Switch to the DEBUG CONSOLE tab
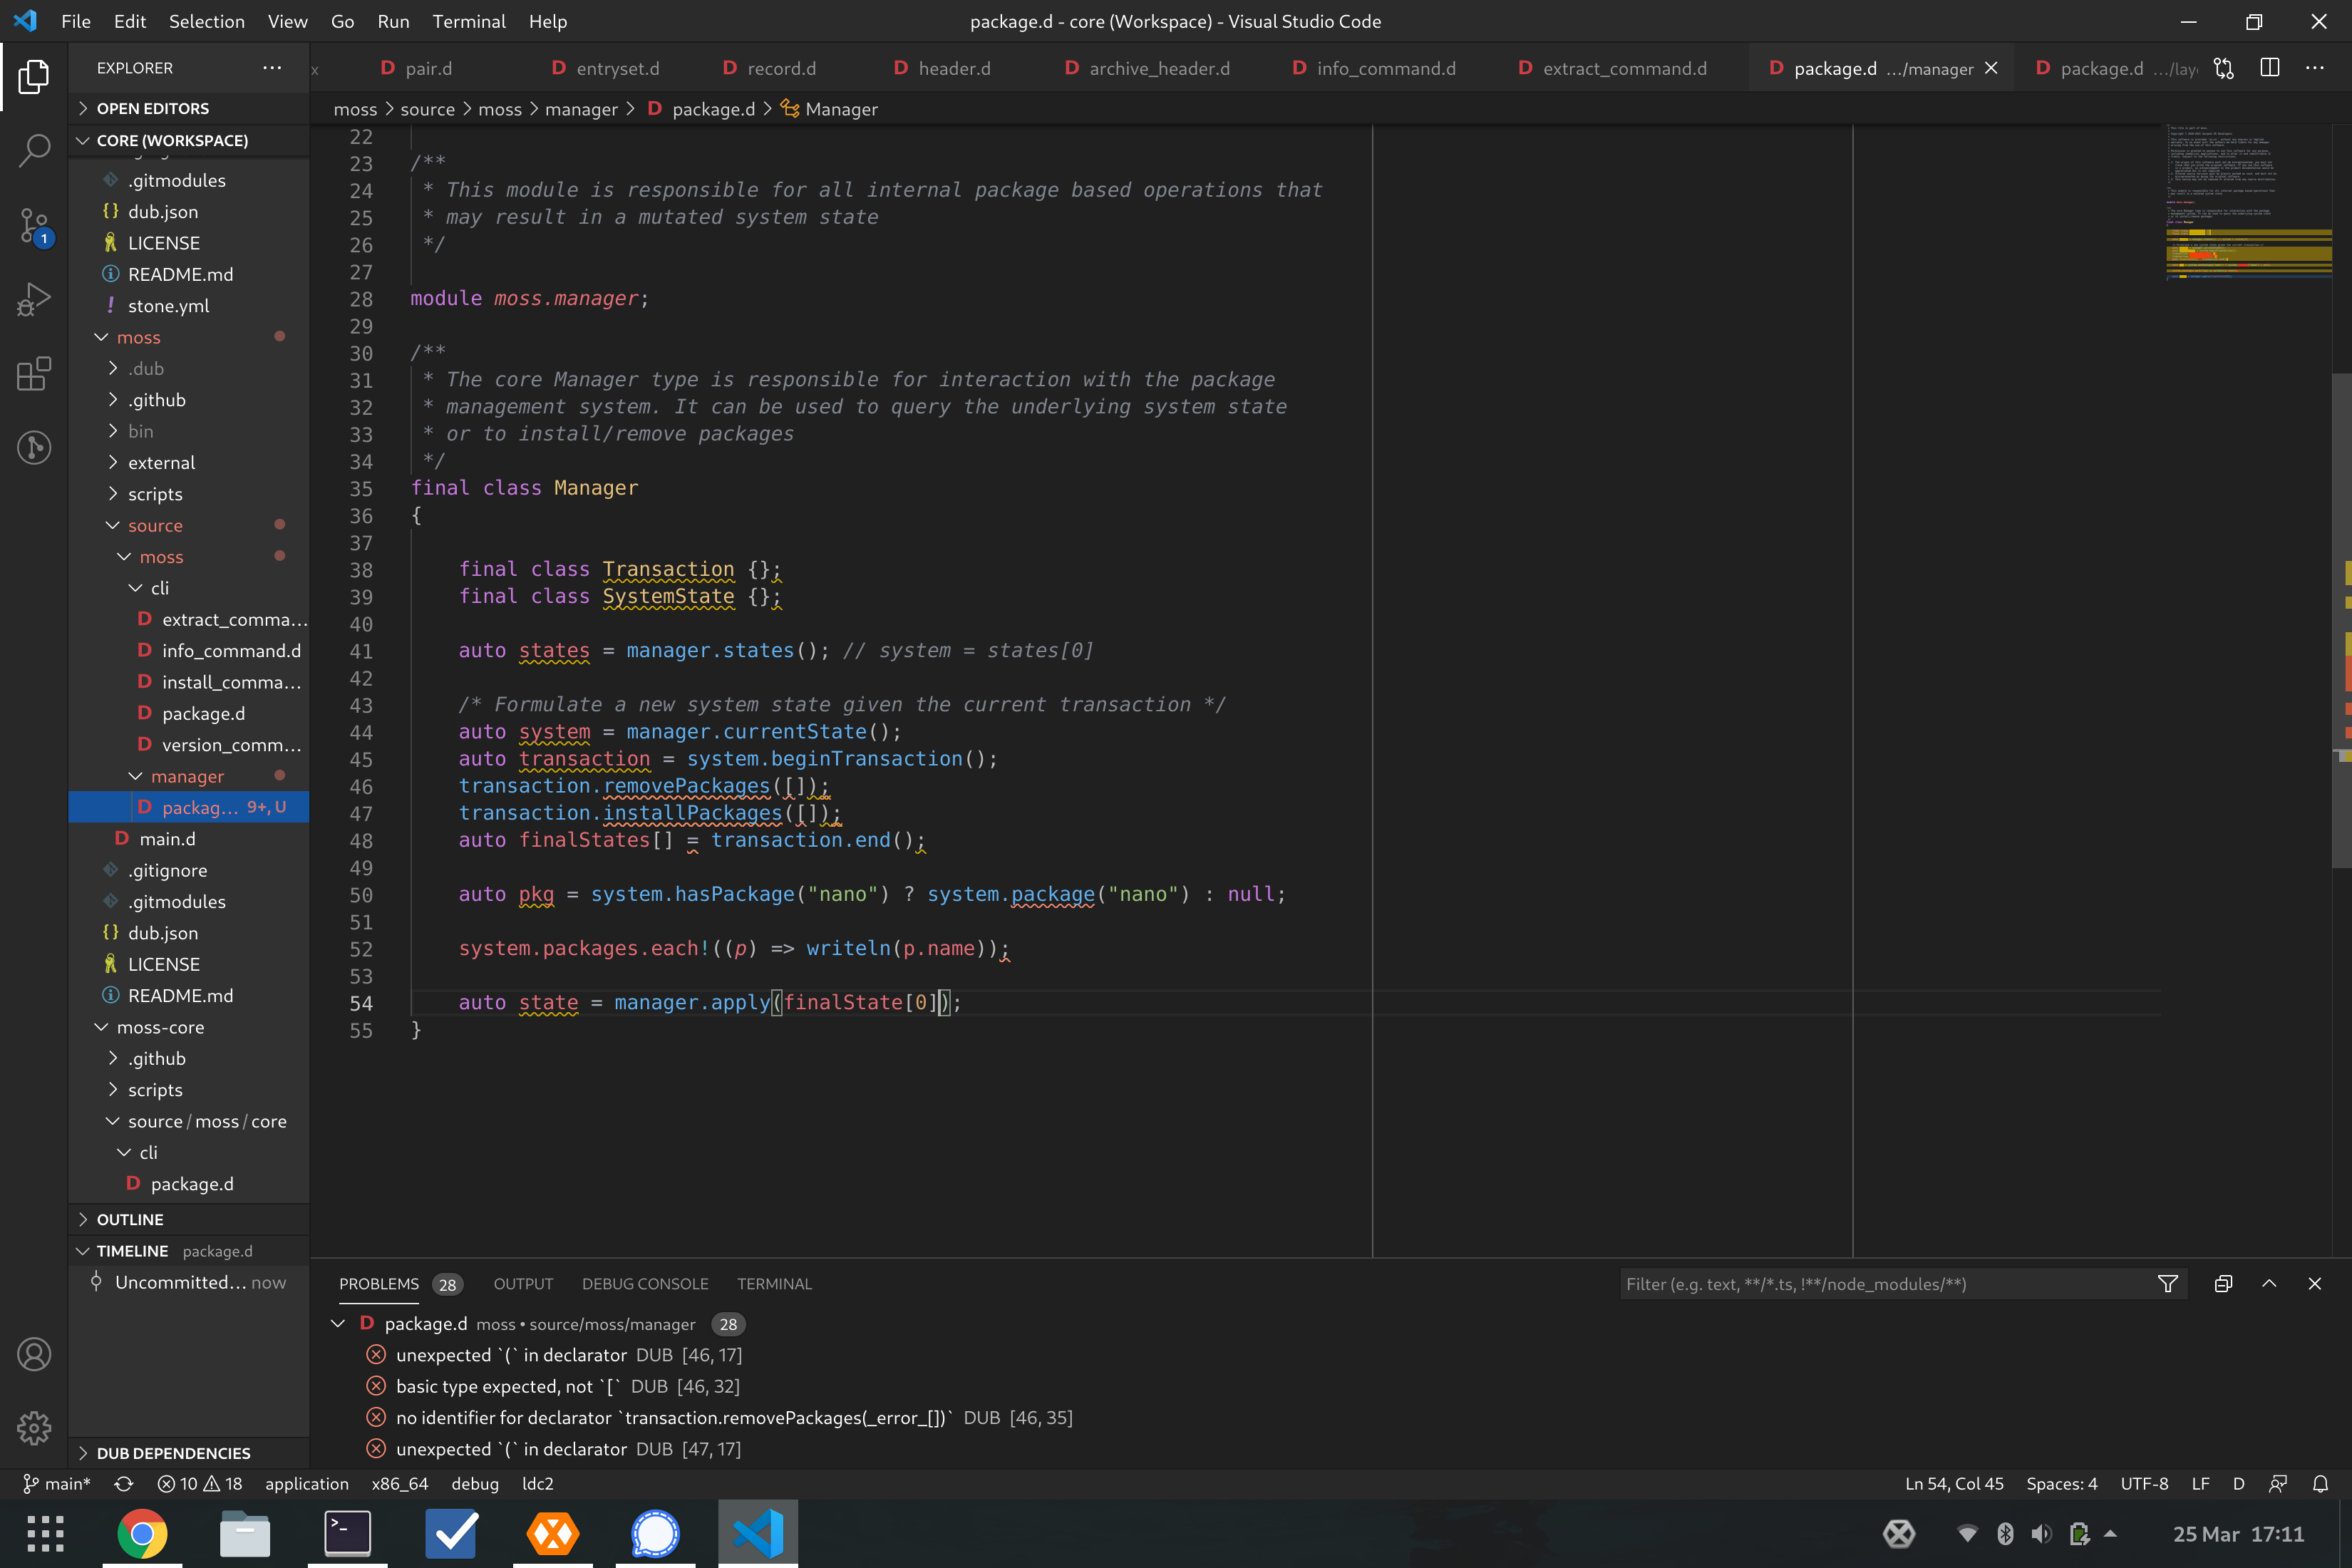Image resolution: width=2352 pixels, height=1568 pixels. (x=645, y=1284)
